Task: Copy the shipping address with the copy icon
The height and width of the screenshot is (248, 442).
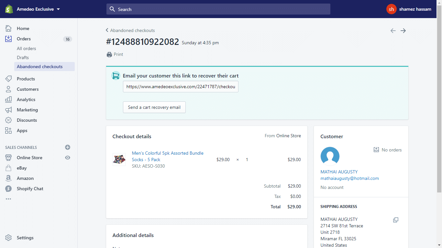Action: pyautogui.click(x=396, y=220)
